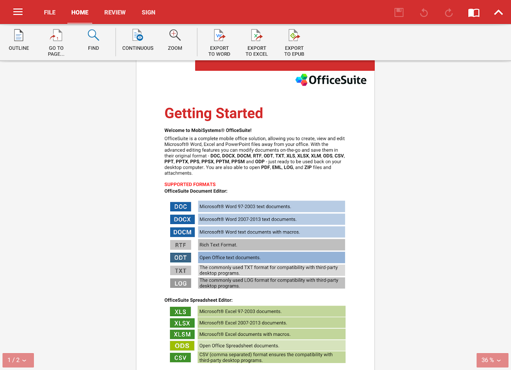The width and height of the screenshot is (511, 370).
Task: Click the DOC format badge
Action: click(180, 206)
